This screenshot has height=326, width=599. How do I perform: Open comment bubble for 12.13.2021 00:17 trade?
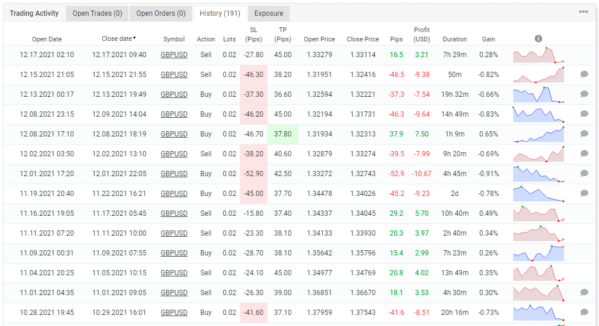click(584, 94)
